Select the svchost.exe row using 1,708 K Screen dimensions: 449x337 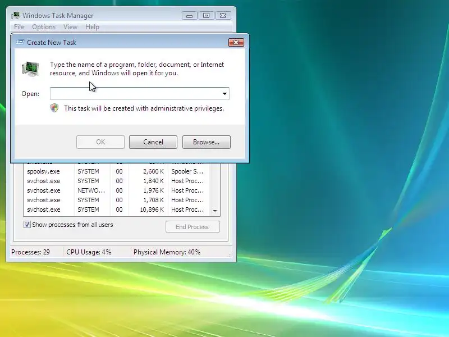click(117, 200)
